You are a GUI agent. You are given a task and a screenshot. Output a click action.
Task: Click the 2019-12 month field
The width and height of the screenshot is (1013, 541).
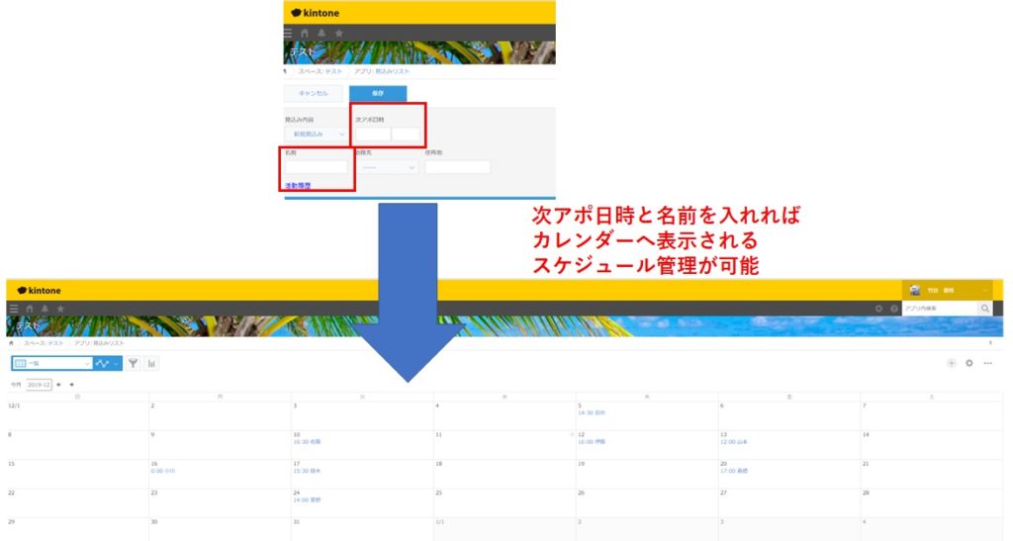click(x=39, y=384)
